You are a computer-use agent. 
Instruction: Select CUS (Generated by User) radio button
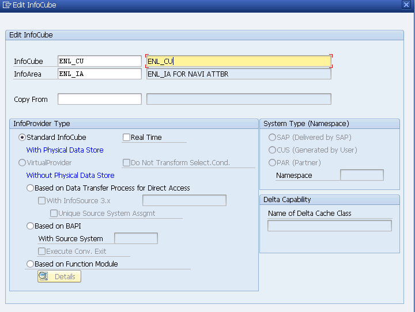(272, 150)
